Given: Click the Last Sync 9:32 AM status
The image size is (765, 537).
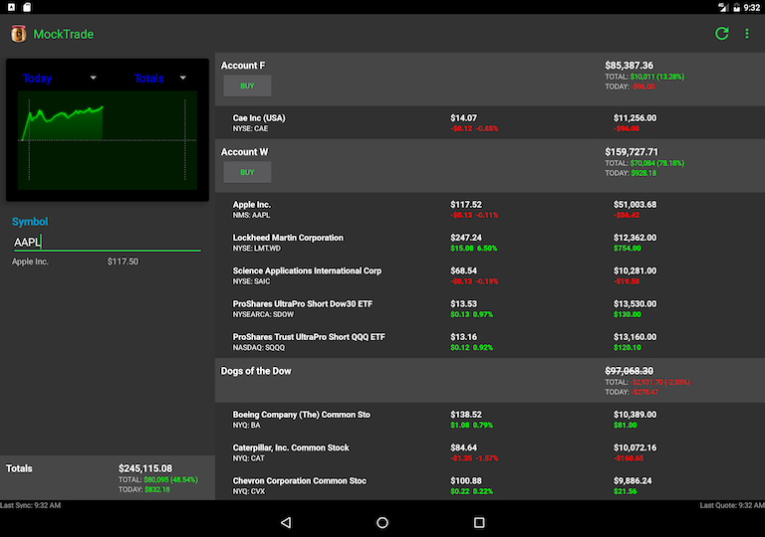Looking at the screenshot, I should tap(30, 505).
